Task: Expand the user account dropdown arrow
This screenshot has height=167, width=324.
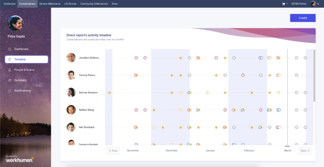Action: tap(318, 4)
